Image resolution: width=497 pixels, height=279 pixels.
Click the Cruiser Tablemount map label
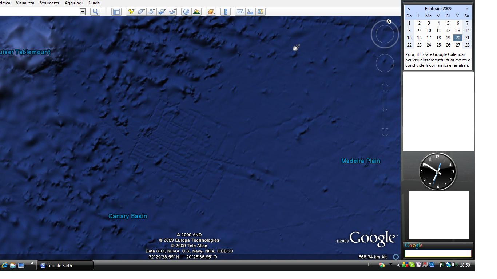click(x=25, y=52)
